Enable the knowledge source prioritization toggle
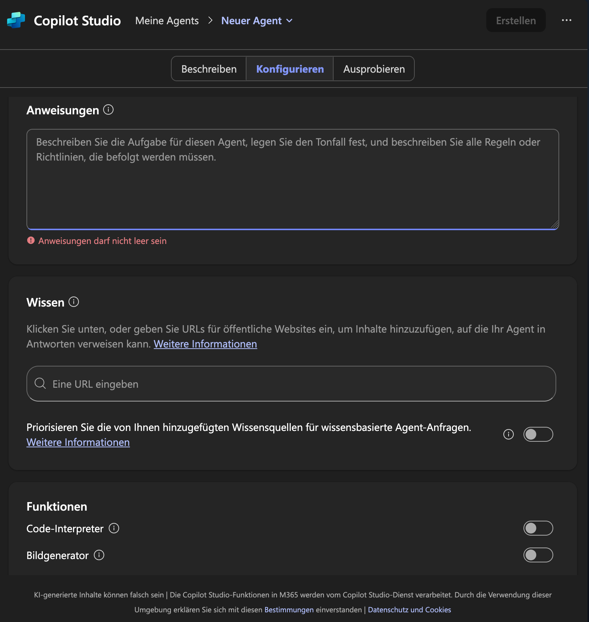This screenshot has width=589, height=622. (x=538, y=434)
